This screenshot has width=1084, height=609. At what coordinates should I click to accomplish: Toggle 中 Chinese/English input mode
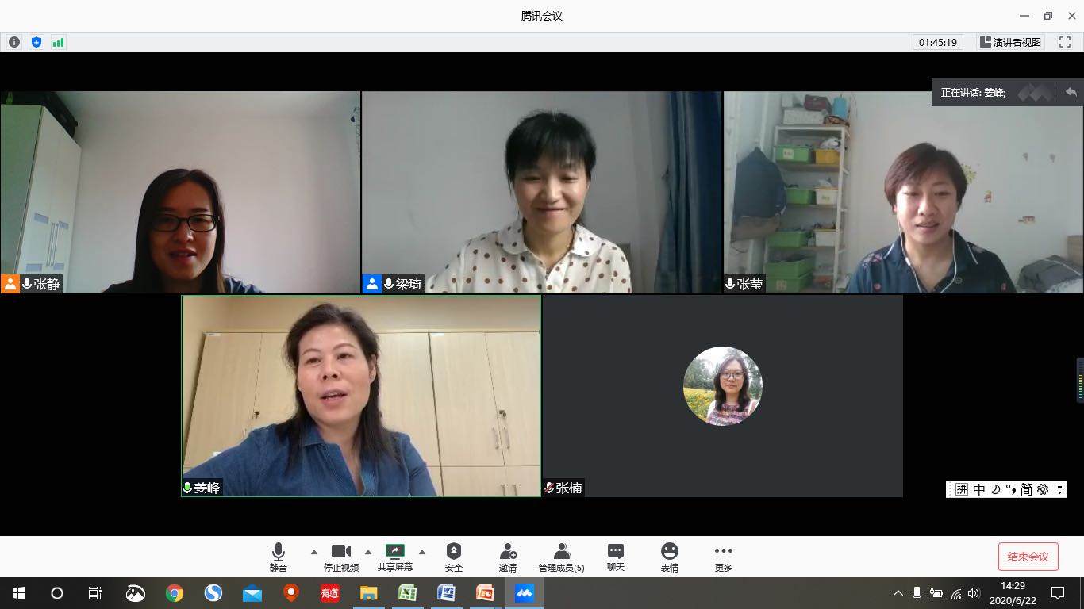coord(978,489)
